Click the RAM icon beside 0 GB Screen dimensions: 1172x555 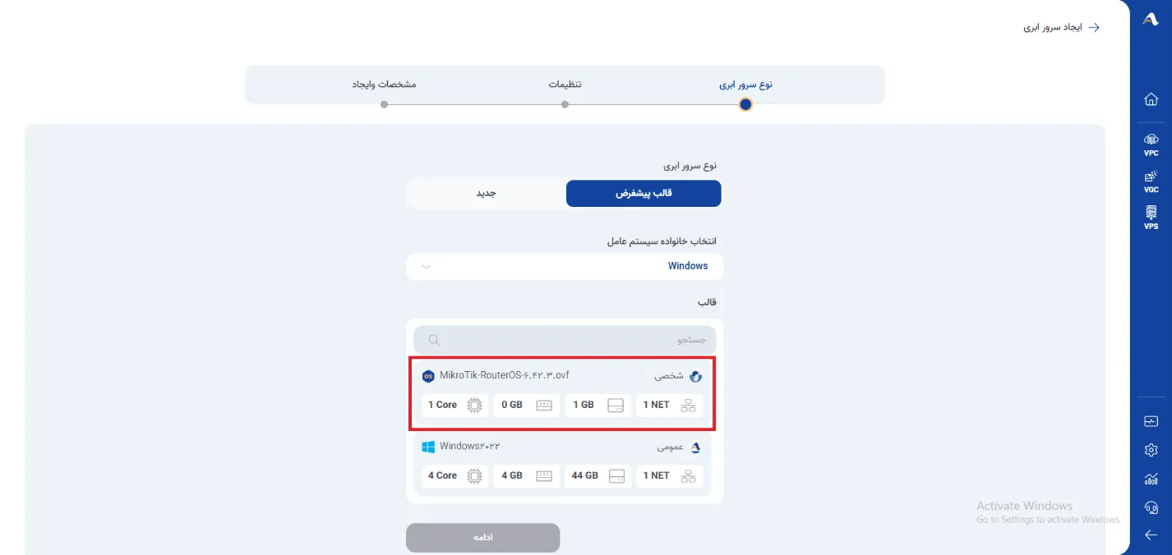click(544, 405)
